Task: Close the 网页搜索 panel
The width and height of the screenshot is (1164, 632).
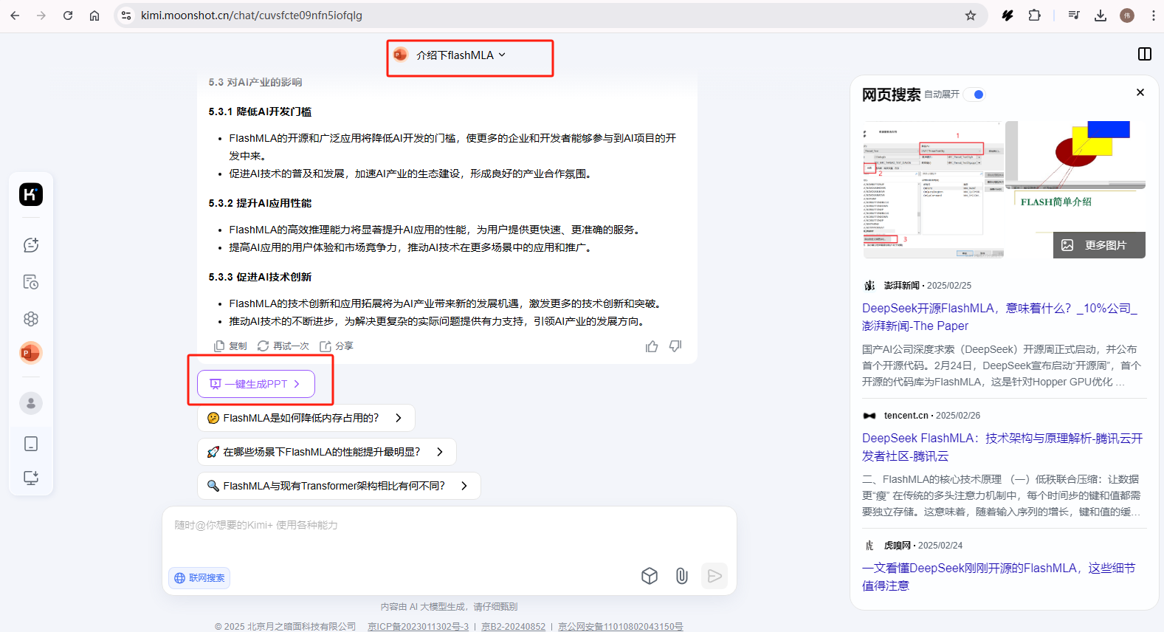Action: click(x=1140, y=92)
